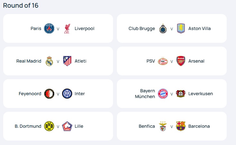
Task: Open the Barcelona team name link
Action: coord(199,126)
